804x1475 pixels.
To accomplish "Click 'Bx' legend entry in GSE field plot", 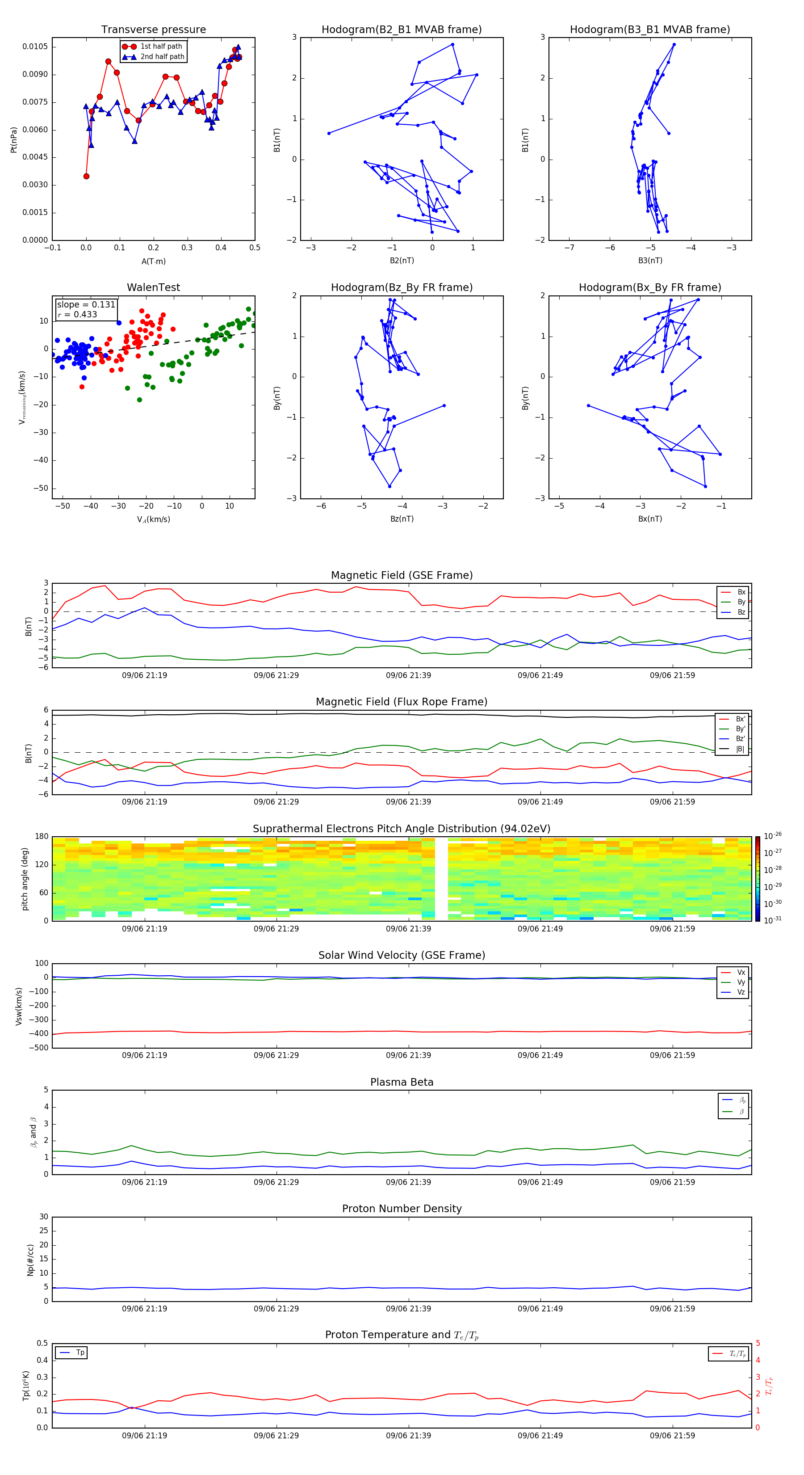I will tap(733, 592).
